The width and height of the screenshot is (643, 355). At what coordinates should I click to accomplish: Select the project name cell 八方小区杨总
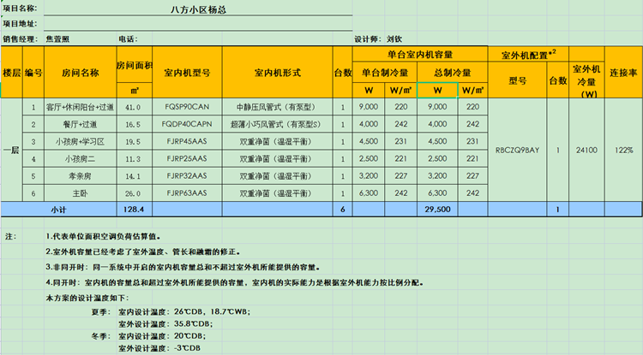point(198,9)
